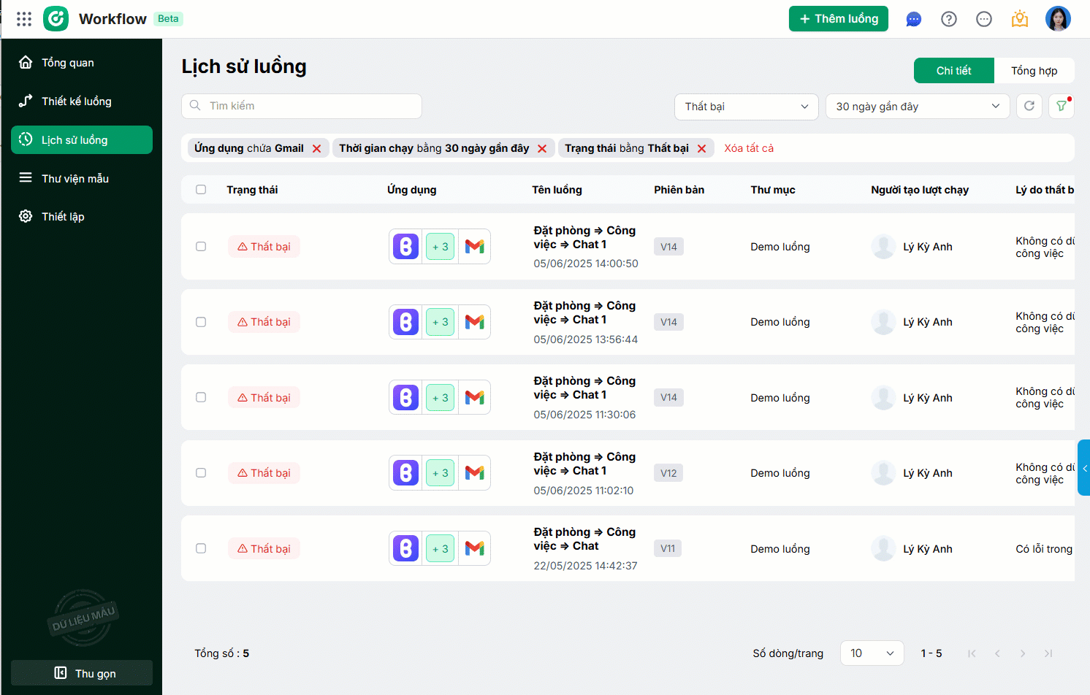
Task: Go to Thiết kế luồng in sidebar
Action: (x=77, y=101)
